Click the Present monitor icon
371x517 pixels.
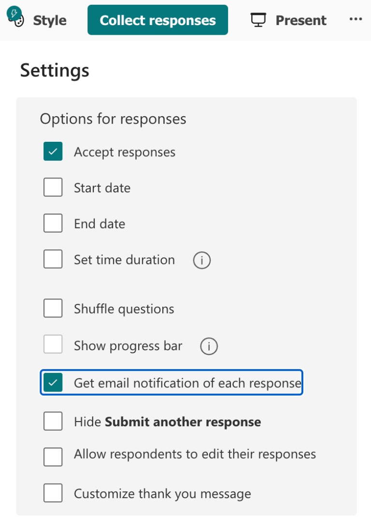tap(258, 19)
